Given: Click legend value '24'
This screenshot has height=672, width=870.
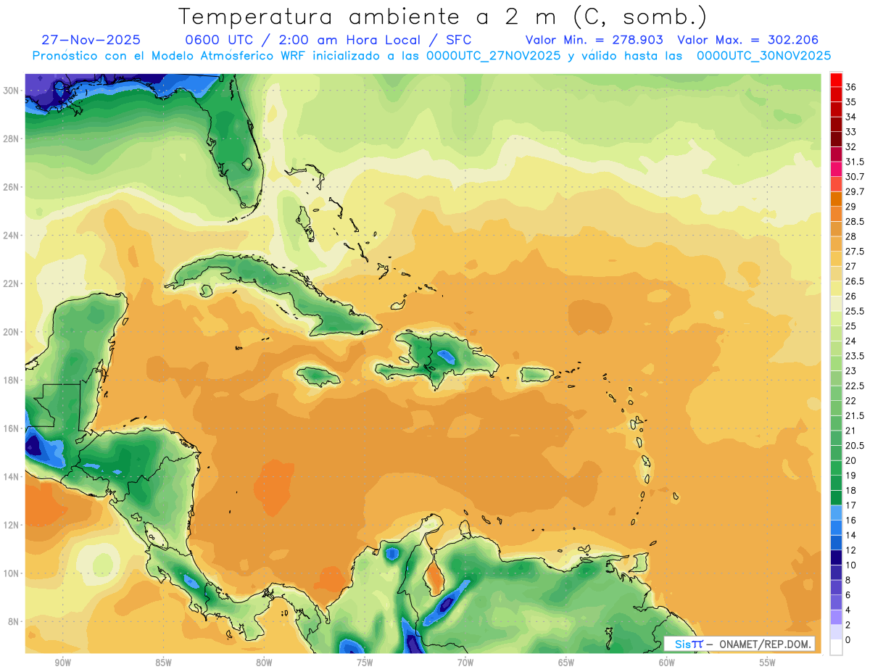Looking at the screenshot, I should [x=851, y=341].
